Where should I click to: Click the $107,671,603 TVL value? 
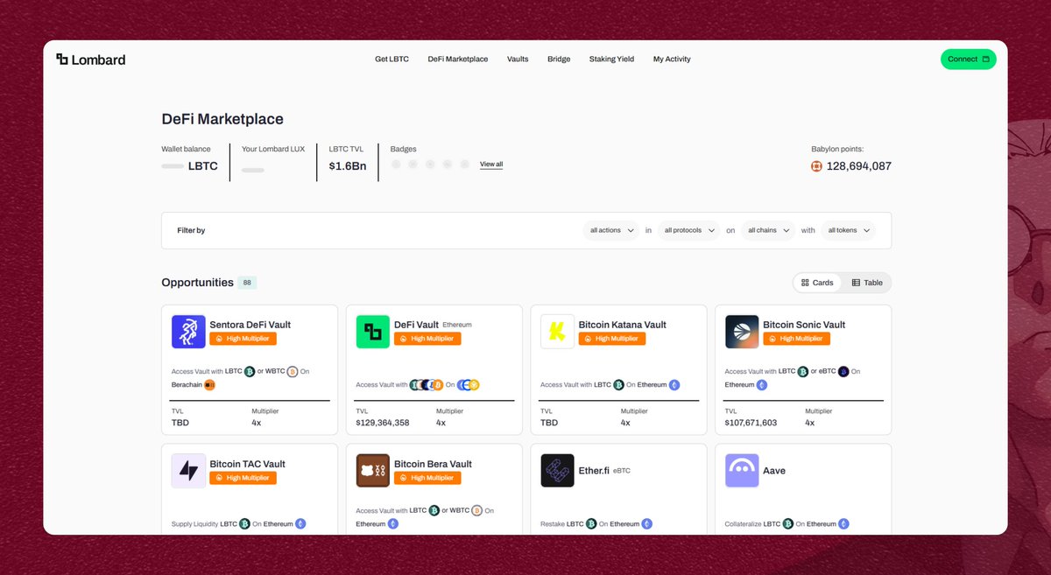[751, 423]
